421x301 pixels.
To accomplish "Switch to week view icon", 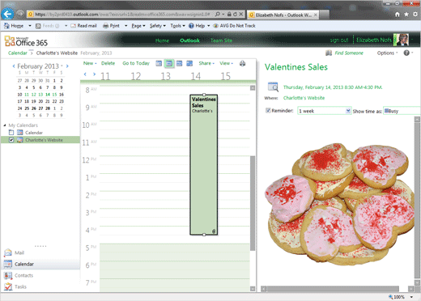I will (179, 63).
